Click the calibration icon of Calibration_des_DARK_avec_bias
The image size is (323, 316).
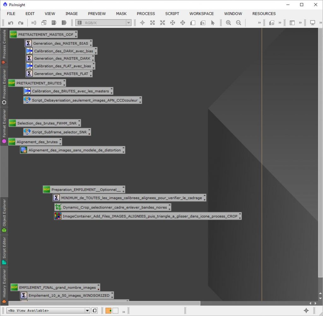point(29,51)
